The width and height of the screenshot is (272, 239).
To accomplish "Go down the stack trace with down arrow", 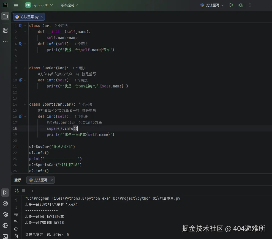I will [x=16, y=207].
